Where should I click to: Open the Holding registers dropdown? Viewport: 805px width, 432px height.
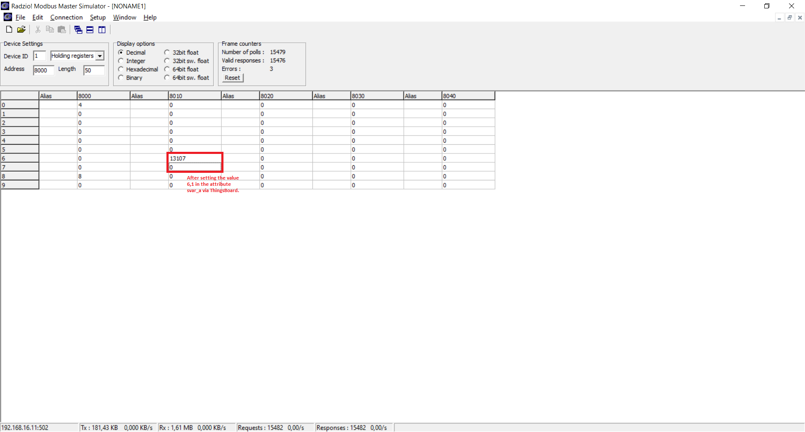pyautogui.click(x=74, y=55)
